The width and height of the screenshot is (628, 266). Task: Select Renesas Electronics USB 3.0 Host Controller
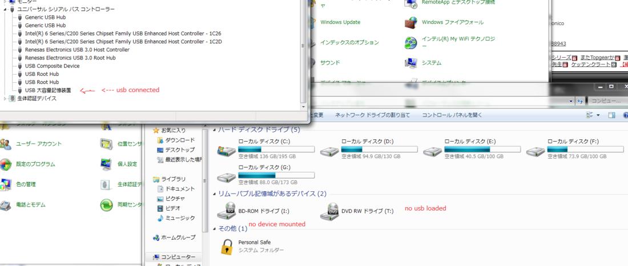(x=77, y=50)
